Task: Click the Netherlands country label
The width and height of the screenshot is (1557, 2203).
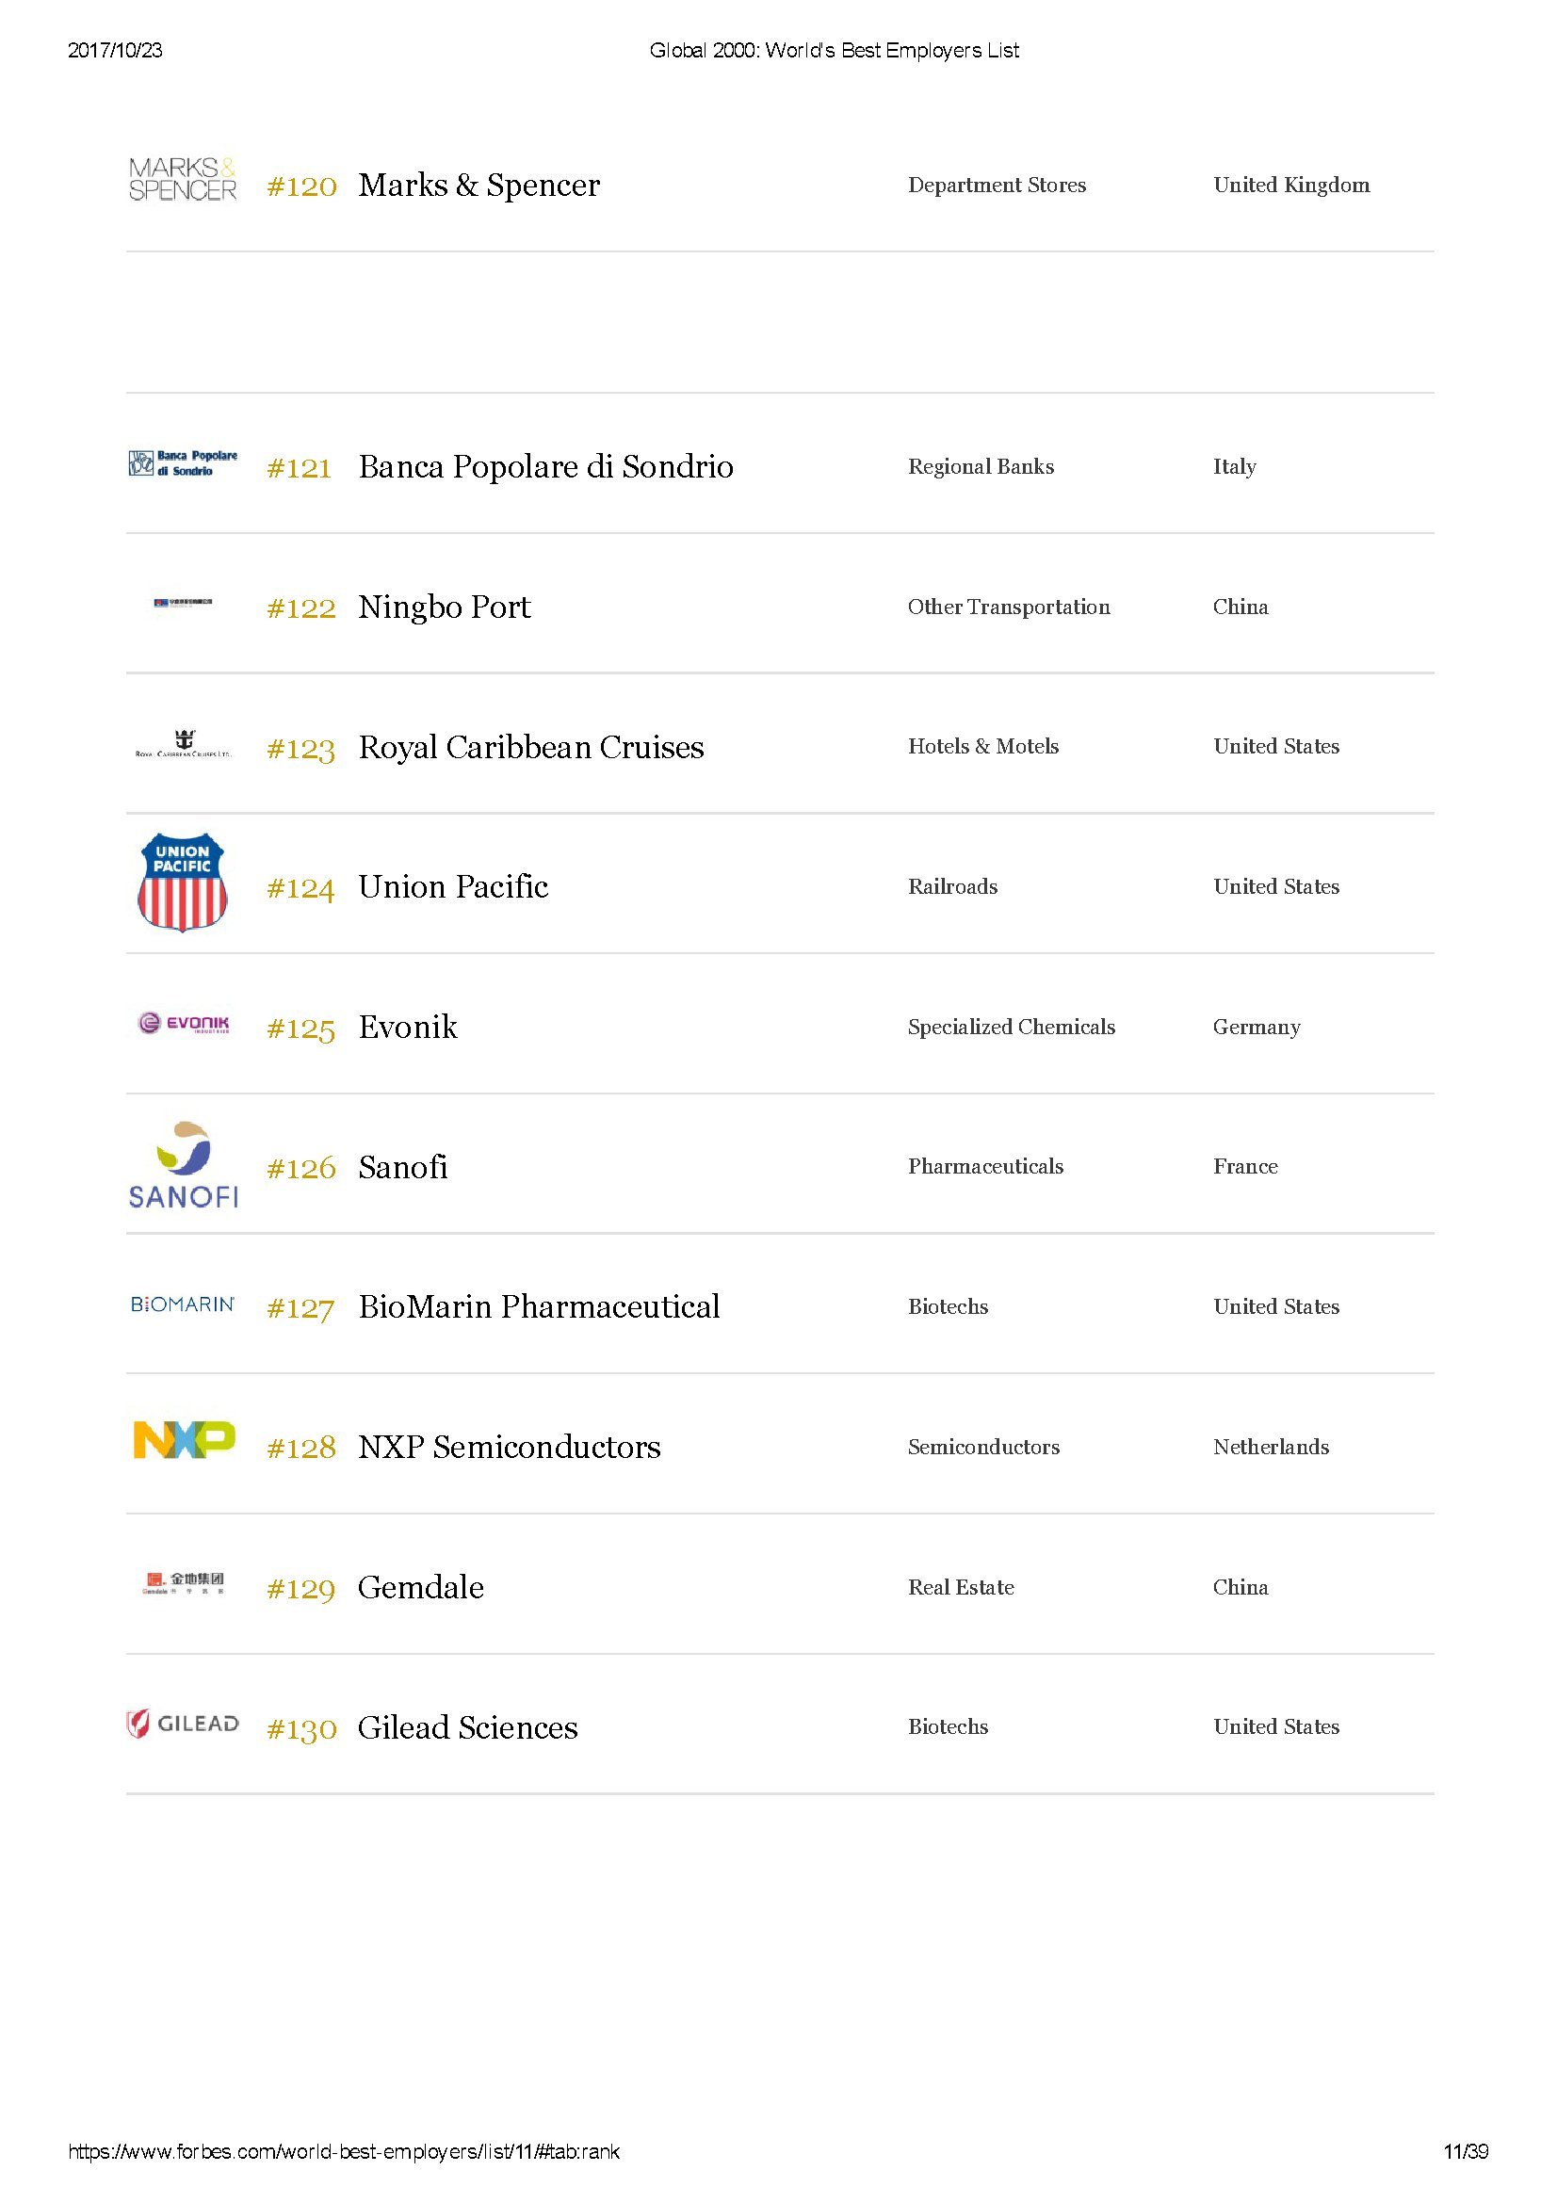Action: [1271, 1447]
